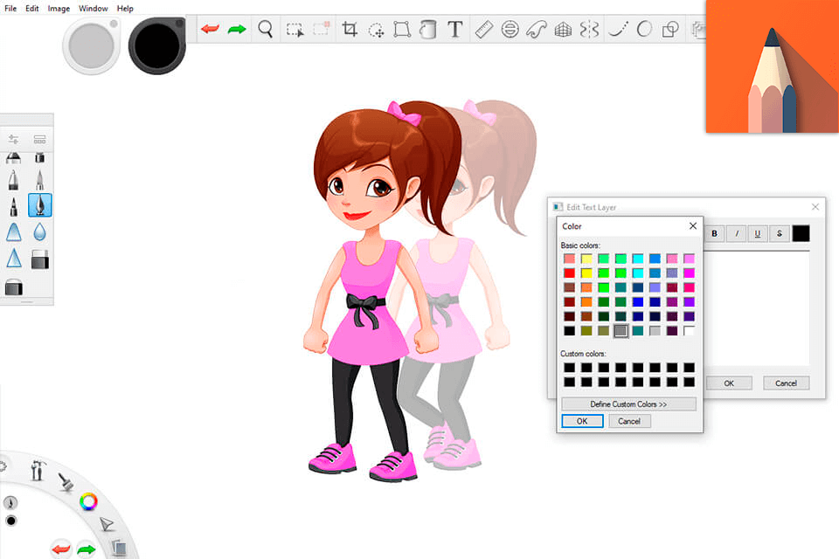Choose the rectangular Select tool
Image resolution: width=839 pixels, height=559 pixels.
(x=295, y=29)
